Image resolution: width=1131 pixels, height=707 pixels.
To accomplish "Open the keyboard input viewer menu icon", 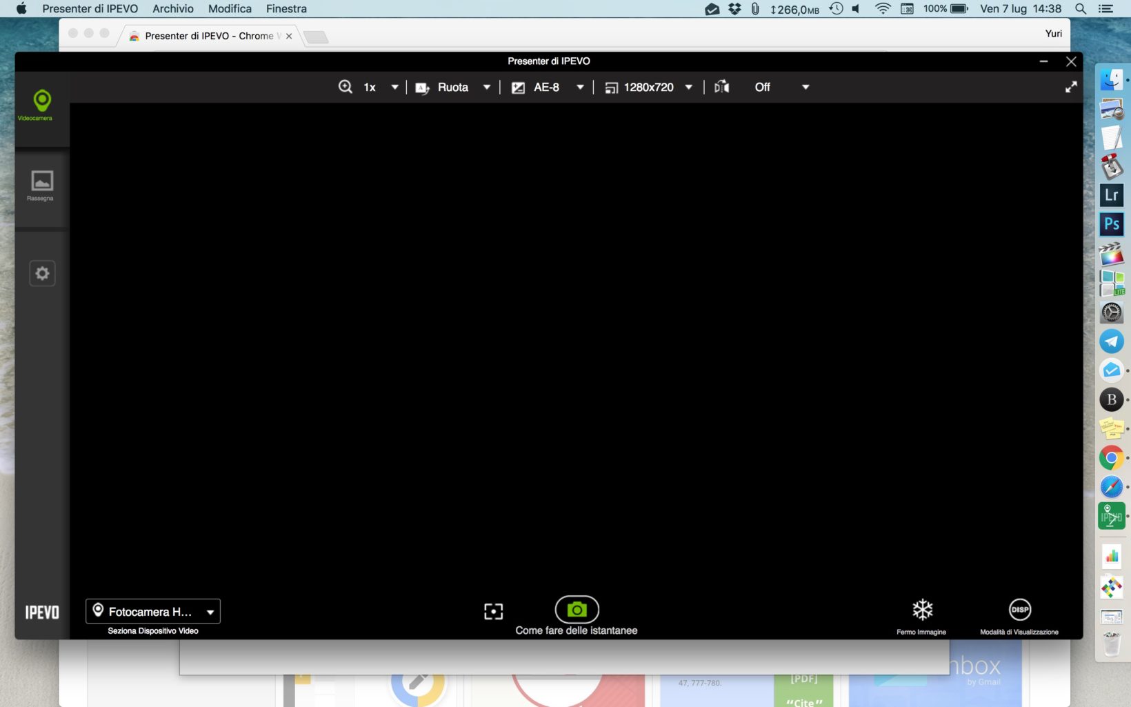I will tap(908, 9).
